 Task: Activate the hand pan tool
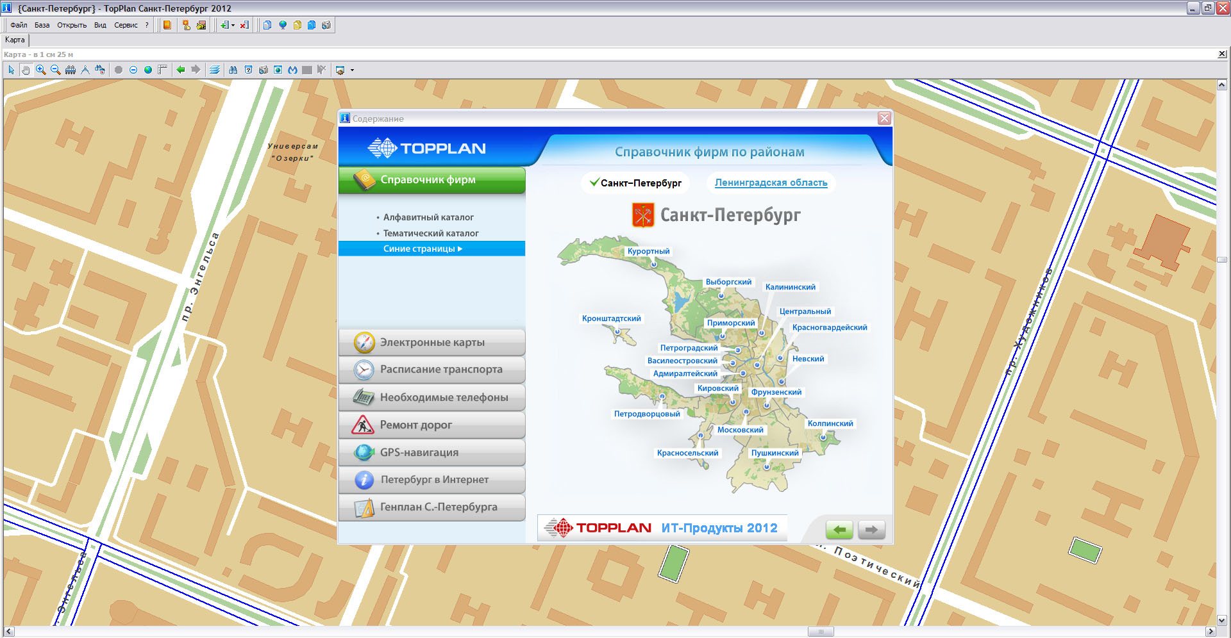(26, 70)
